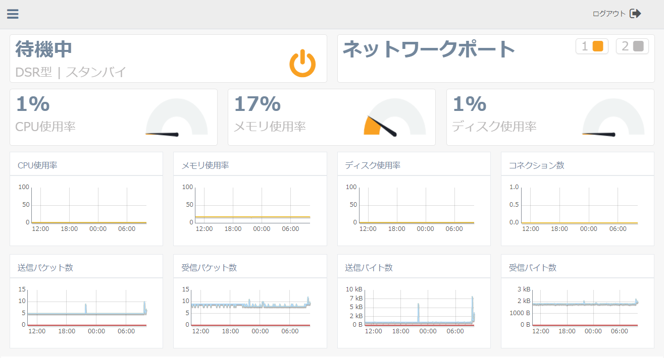Click the CPU usage gauge dial
The image size is (664, 358).
click(x=176, y=118)
